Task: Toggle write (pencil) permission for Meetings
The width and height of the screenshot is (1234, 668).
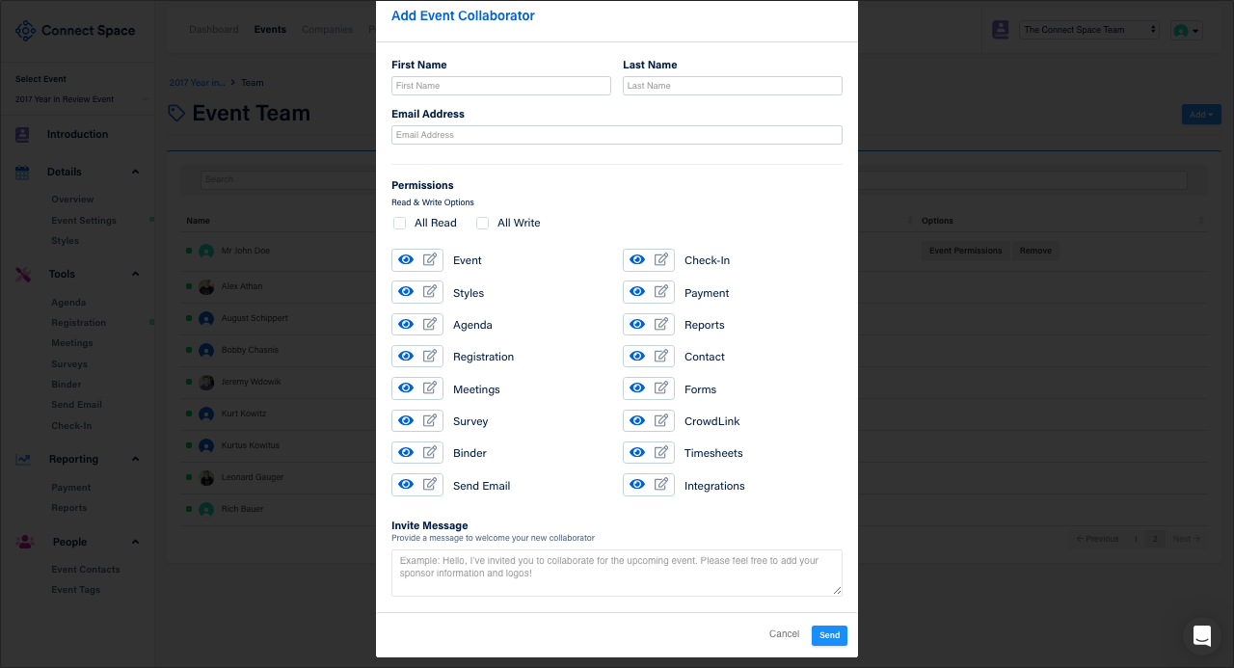Action: coord(430,388)
